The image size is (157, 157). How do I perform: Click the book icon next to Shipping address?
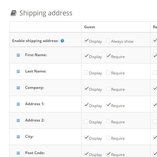click(x=14, y=13)
